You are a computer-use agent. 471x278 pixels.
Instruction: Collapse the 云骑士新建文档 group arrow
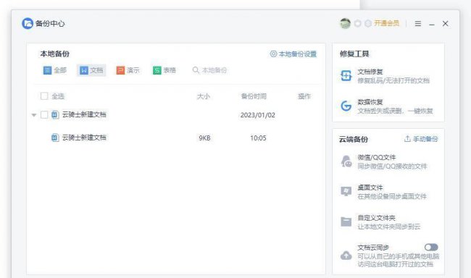coord(34,115)
